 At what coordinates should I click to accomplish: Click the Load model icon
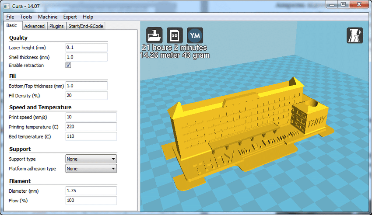click(x=154, y=35)
